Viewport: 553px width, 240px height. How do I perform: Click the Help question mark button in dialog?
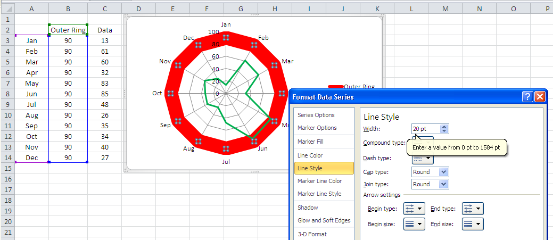(x=527, y=97)
